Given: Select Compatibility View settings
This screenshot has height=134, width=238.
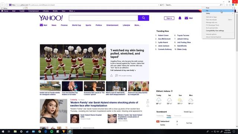Looking at the screenshot, I should pos(218,31).
